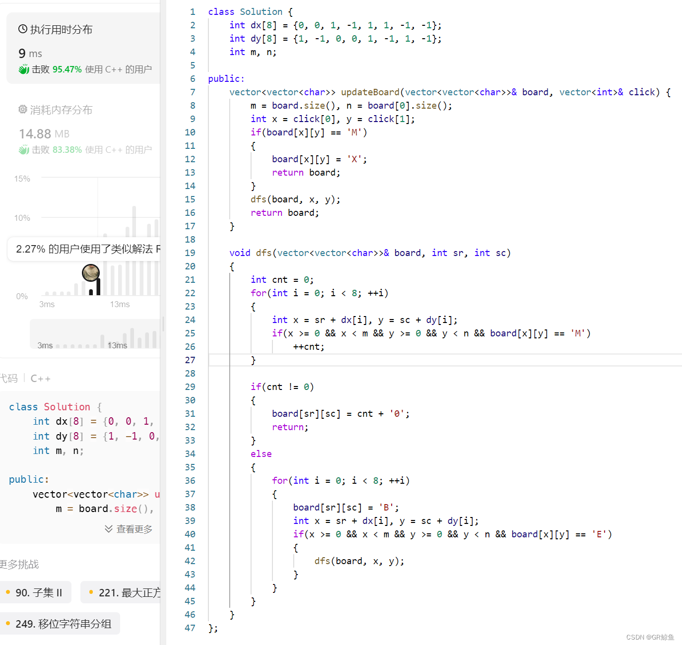Click line number 27 in editor
Screen dimensions: 682x645
(190, 360)
